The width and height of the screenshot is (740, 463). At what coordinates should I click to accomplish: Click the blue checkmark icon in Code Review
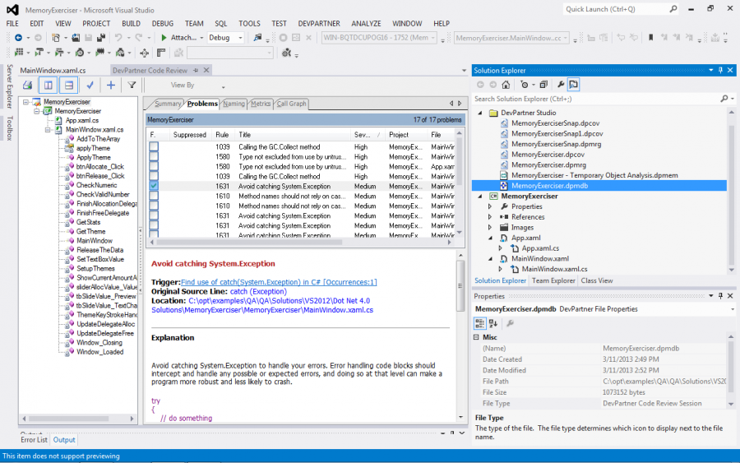(90, 86)
